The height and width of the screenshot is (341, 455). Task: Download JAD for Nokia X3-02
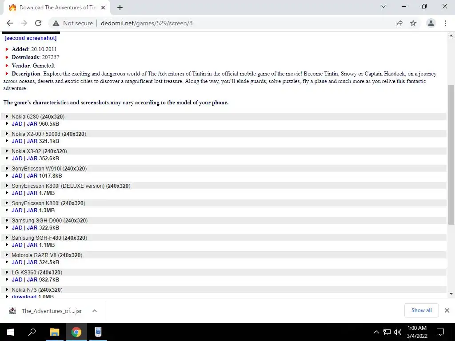[x=17, y=159]
